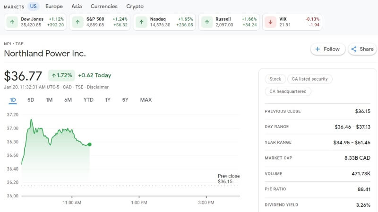This screenshot has height=212, width=378.
Task: Click the 1:00 PM axis label
Action: point(139,203)
